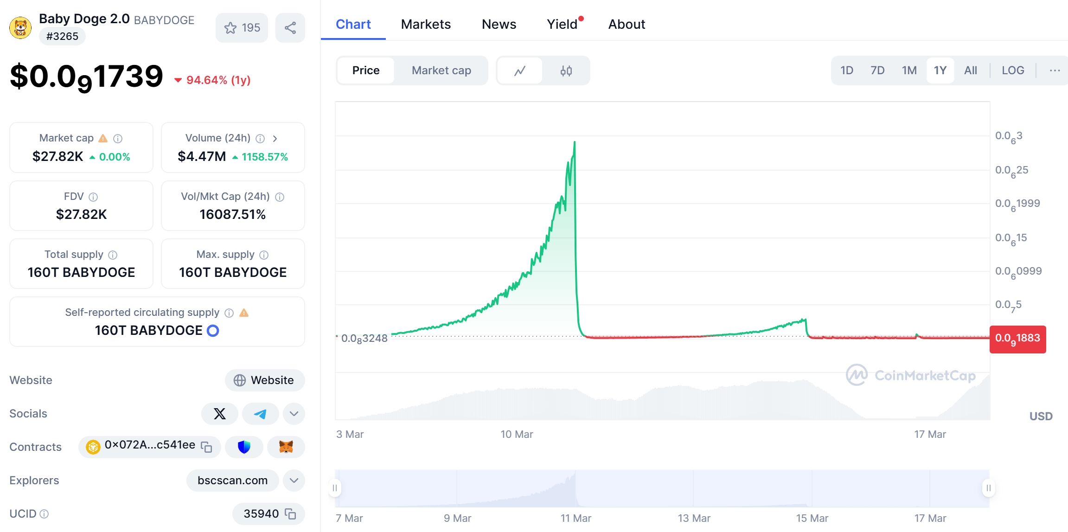Open FDV info icon
This screenshot has width=1068, height=532.
click(x=93, y=197)
